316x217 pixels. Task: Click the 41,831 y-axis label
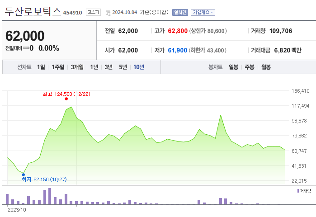pos(299,166)
